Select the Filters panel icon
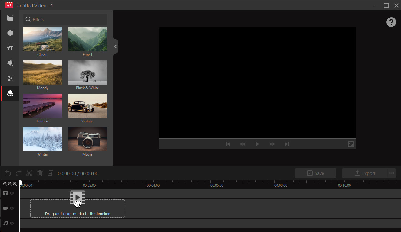The image size is (401, 232). point(10,93)
